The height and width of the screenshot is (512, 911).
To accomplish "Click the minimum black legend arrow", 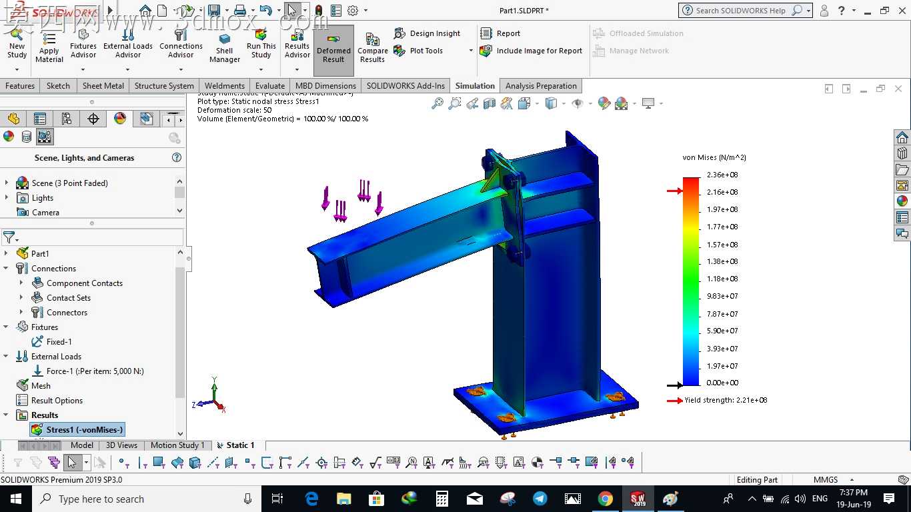I will pyautogui.click(x=675, y=385).
